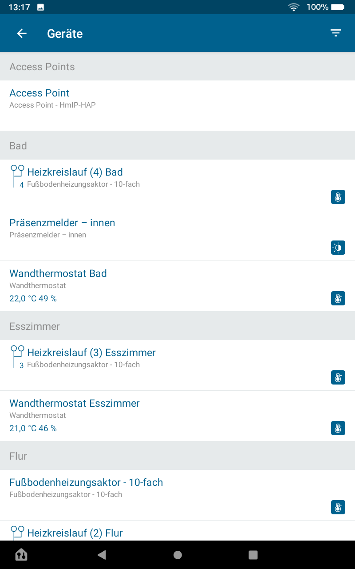The image size is (355, 569).
Task: Open Heizkreislauf (3) Esszimmer device
Action: 91,353
